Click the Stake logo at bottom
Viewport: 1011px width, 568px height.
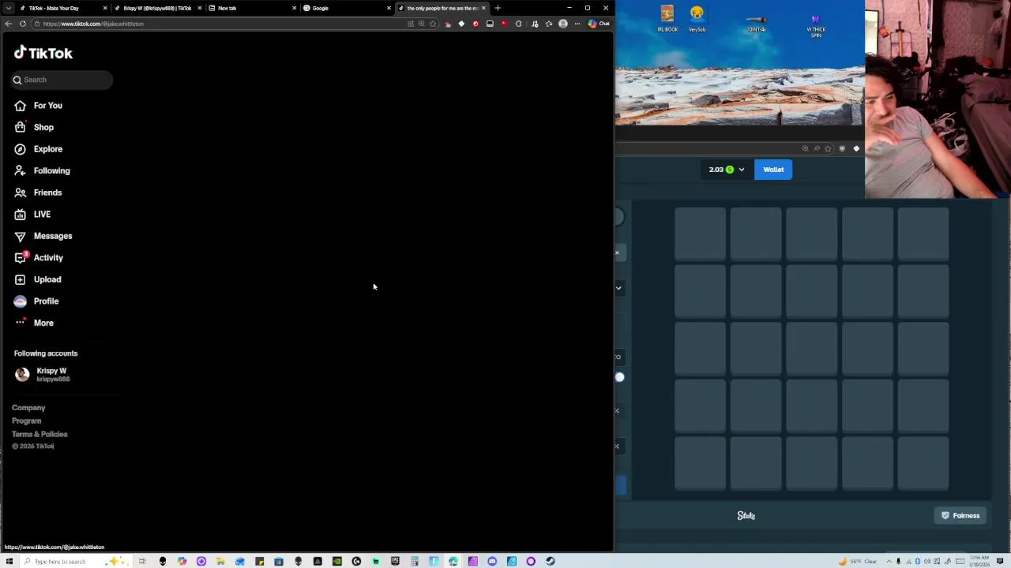(746, 516)
